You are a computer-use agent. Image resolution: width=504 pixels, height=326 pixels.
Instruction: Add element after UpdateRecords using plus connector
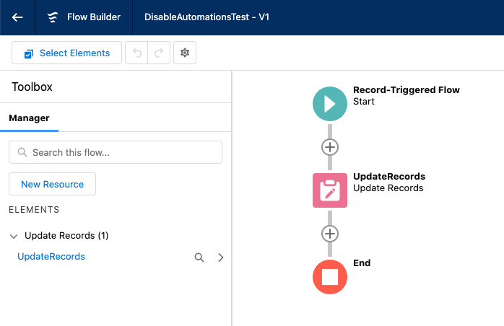point(330,234)
